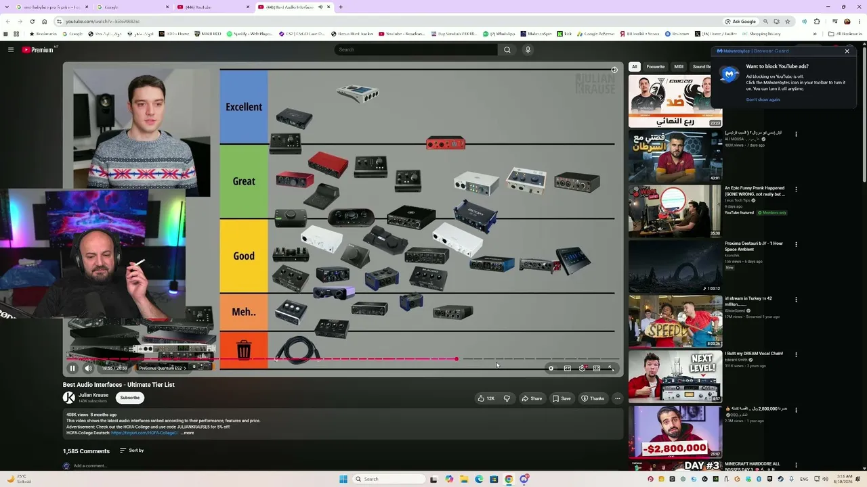The width and height of the screenshot is (867, 487).
Task: Select the MIDI filter chip
Action: (679, 66)
